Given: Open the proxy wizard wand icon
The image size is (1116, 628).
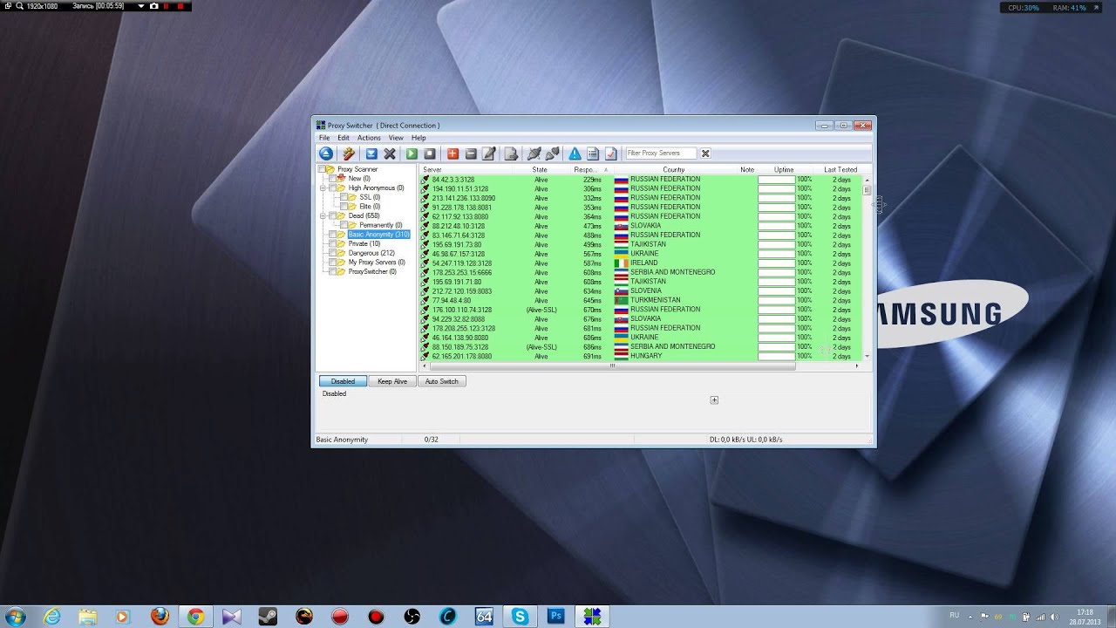Looking at the screenshot, I should (x=348, y=154).
